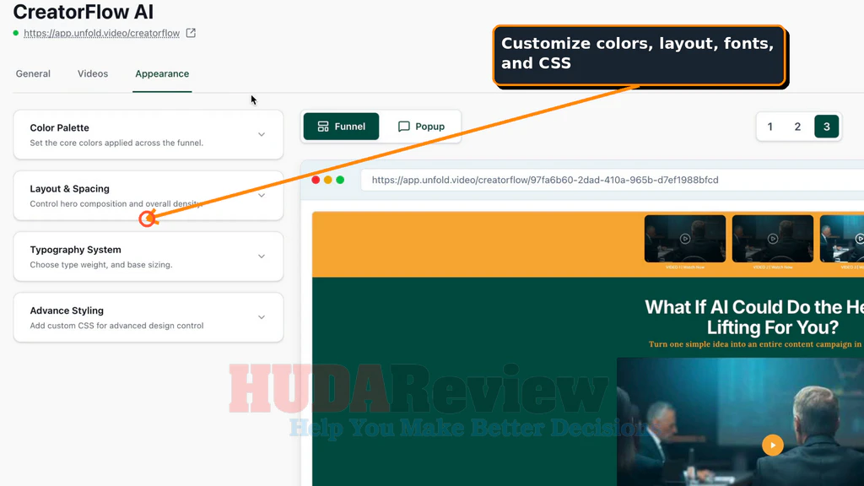Click 'Set the core colors applied' description
Image resolution: width=864 pixels, height=486 pixels.
coord(116,143)
